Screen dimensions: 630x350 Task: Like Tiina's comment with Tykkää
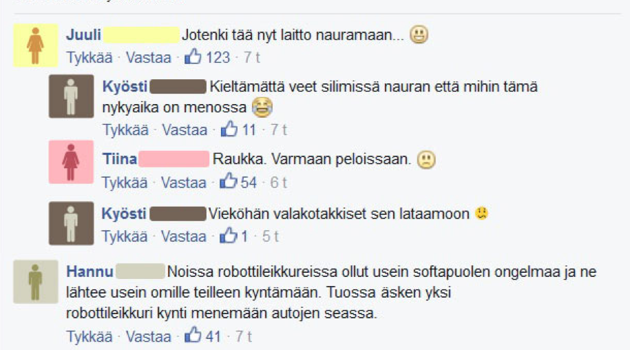coord(124,183)
